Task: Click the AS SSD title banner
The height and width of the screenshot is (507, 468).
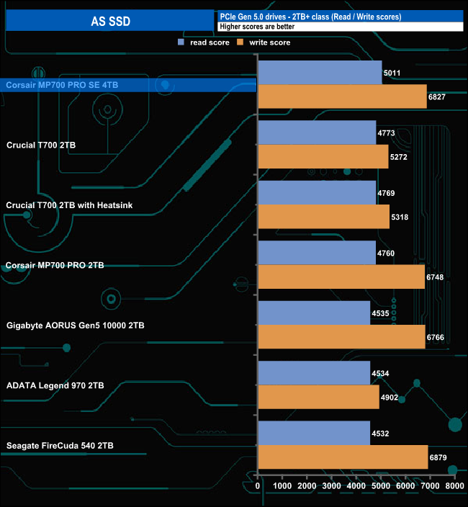Action: point(110,21)
